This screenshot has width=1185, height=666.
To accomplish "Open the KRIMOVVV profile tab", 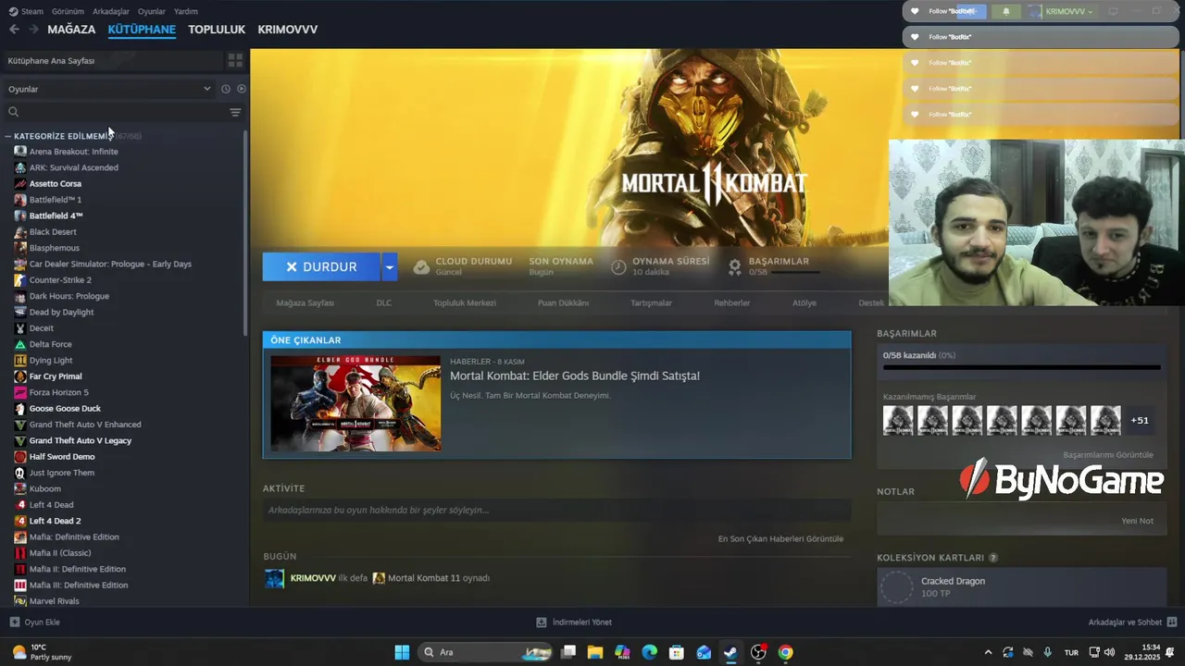I will [x=288, y=30].
